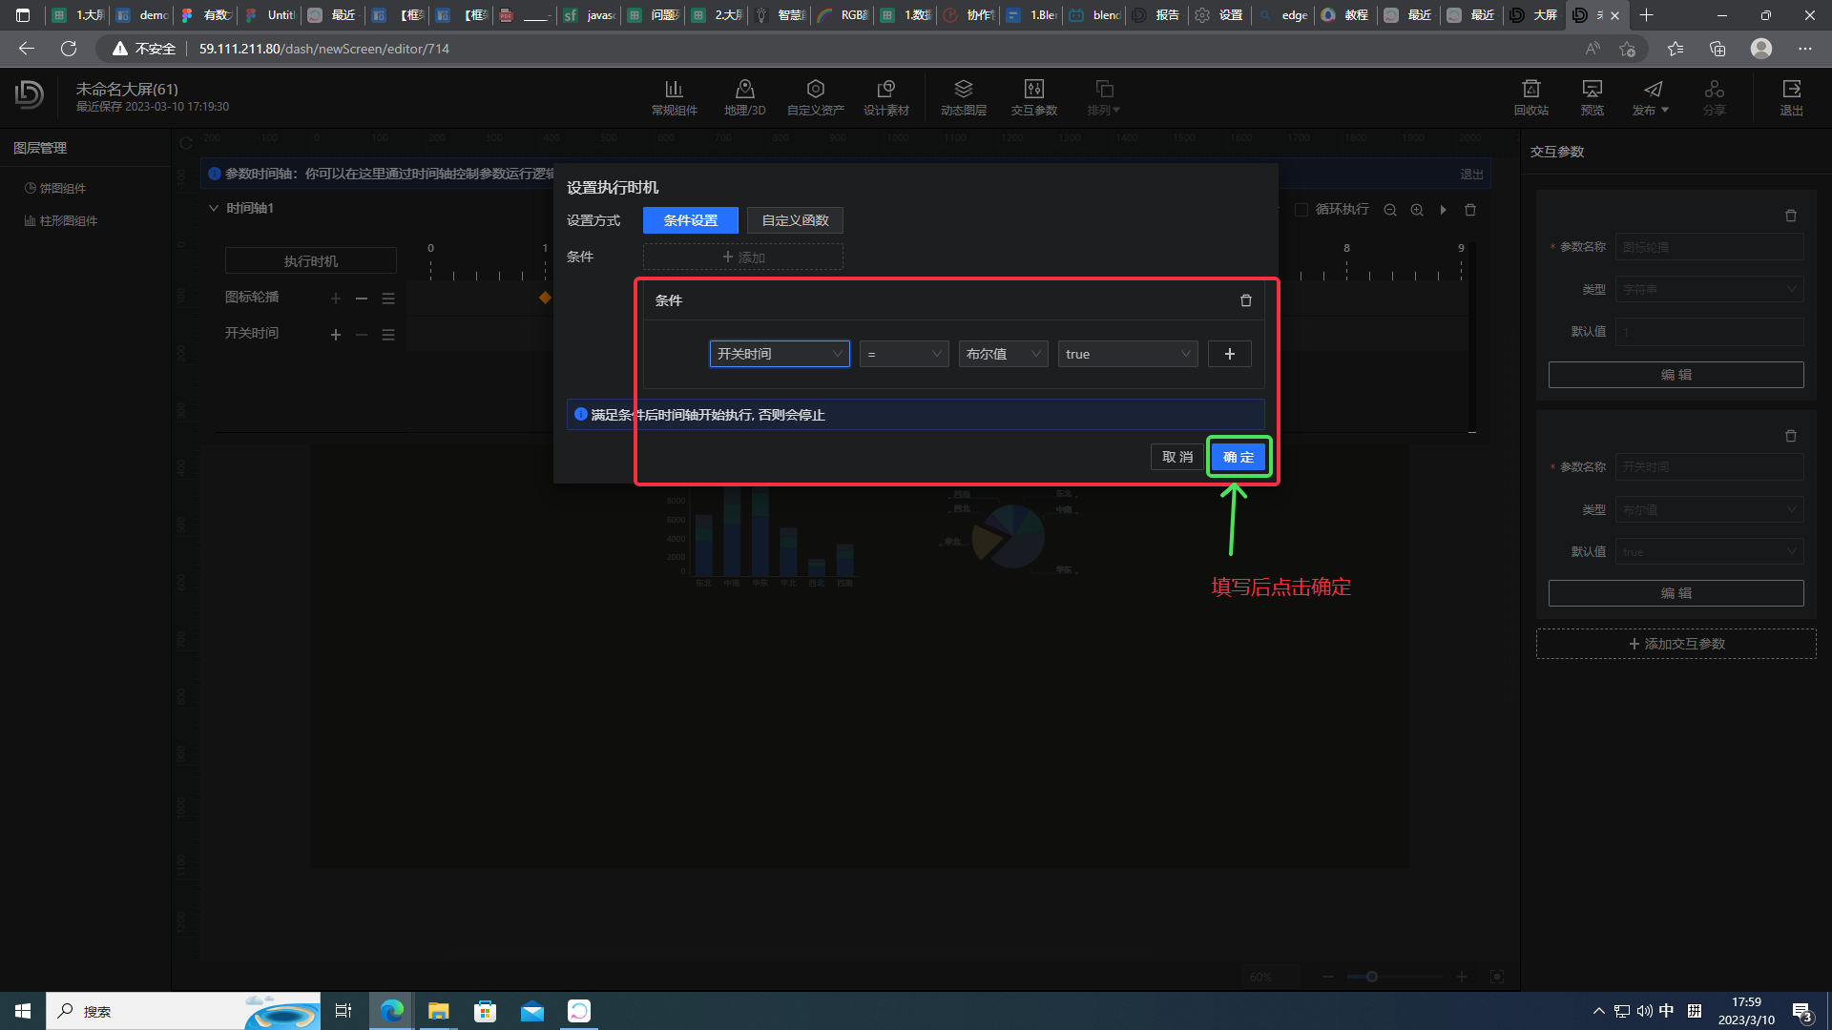Delete 时间轴1 with trash icon
The image size is (1832, 1030).
[1470, 210]
